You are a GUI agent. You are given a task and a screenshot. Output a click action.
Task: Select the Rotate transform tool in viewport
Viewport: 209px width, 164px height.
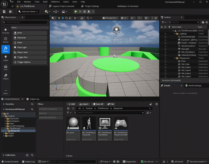(66, 18)
